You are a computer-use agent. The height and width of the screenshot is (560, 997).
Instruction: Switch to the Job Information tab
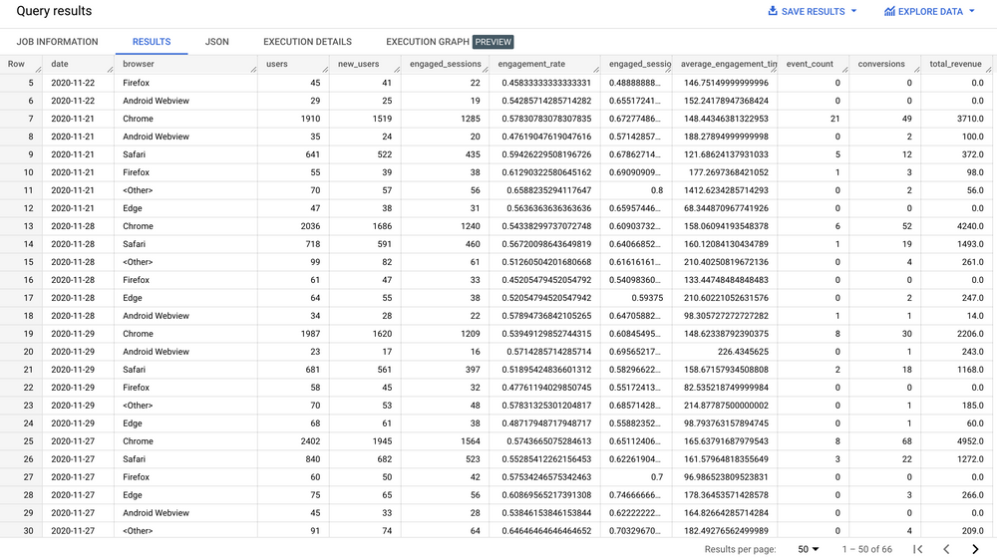click(57, 42)
